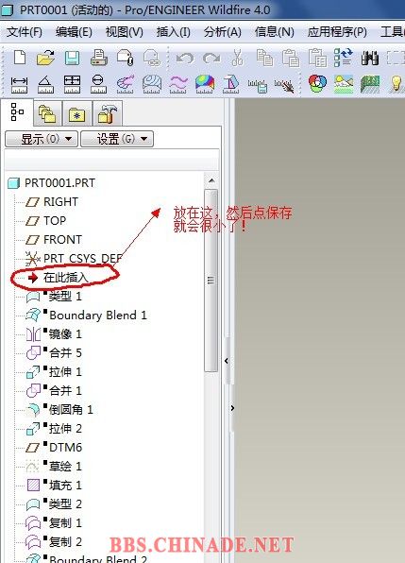The width and height of the screenshot is (405, 563).
Task: Click the Diameter measure icon
Action: (x=98, y=85)
